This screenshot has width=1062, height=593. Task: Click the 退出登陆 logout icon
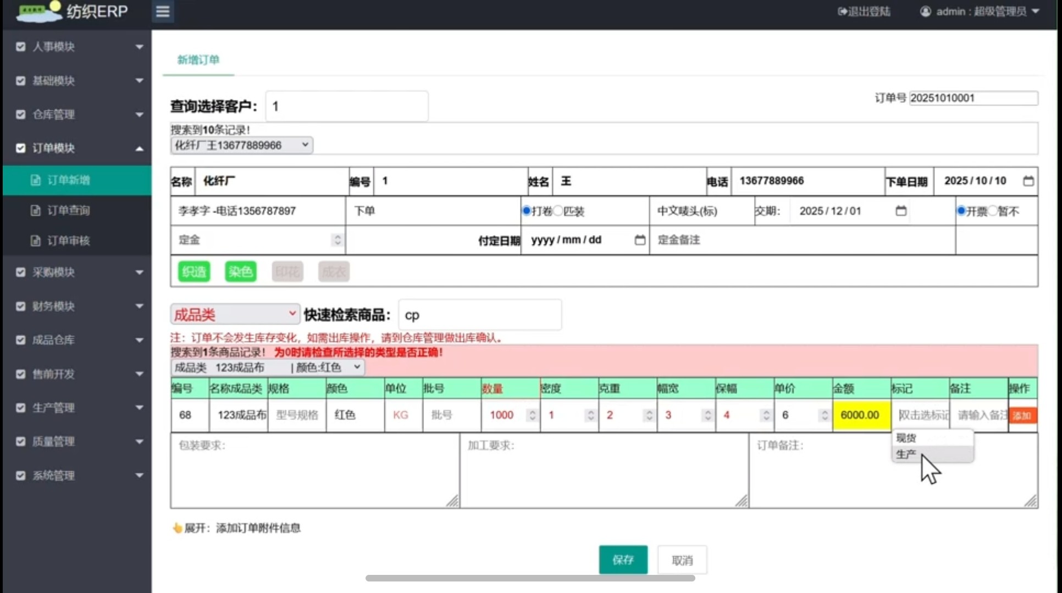842,12
